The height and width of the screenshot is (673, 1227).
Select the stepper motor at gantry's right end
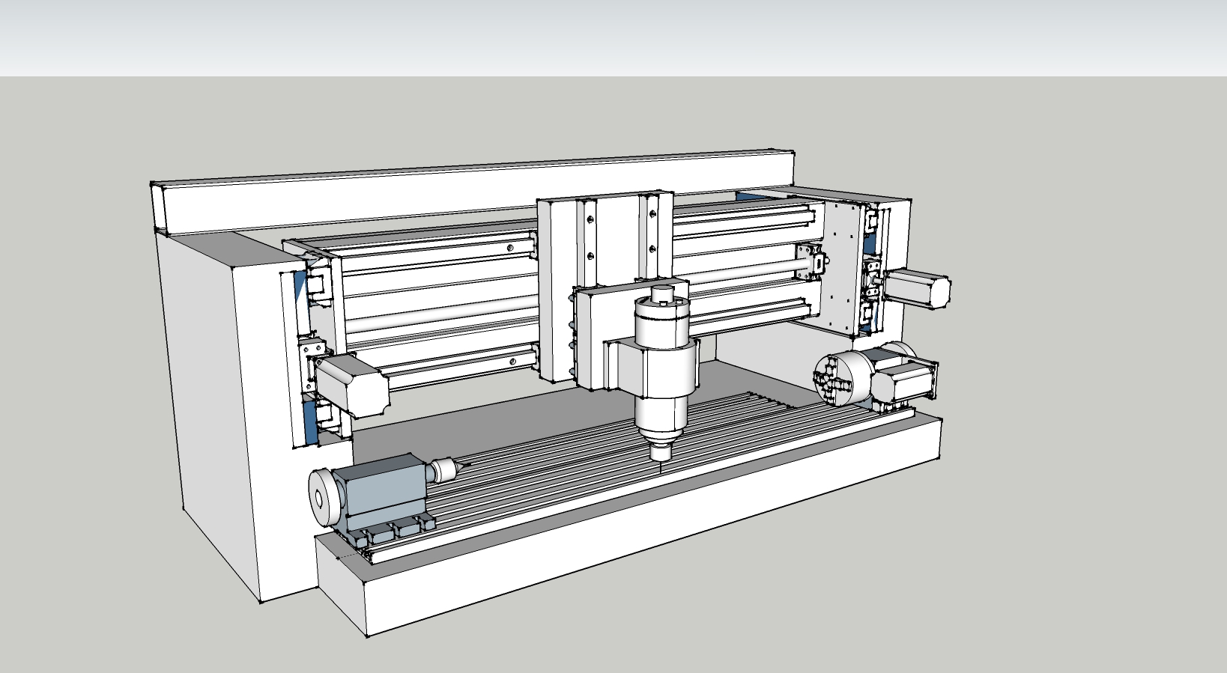point(917,288)
